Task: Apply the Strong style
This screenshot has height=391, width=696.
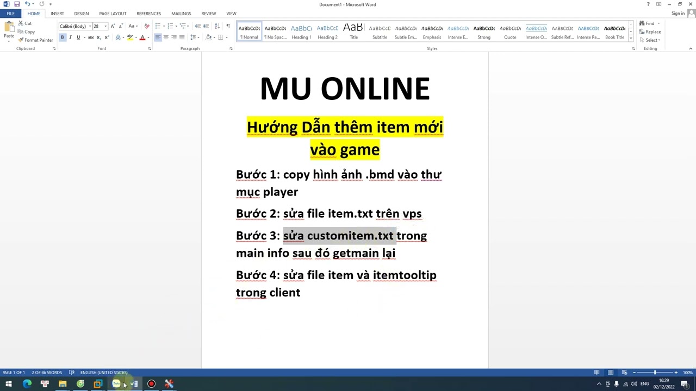Action: [x=484, y=32]
